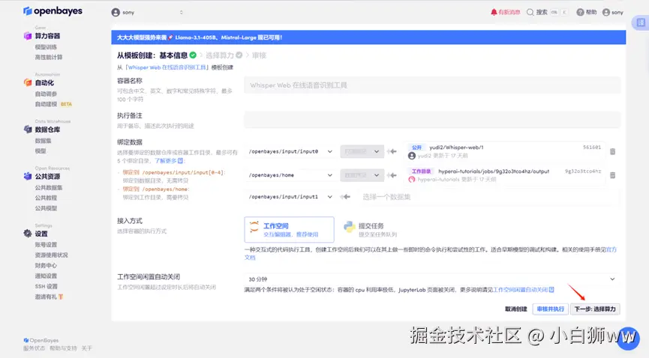Go to 自动建模 BETA in sidebar
Image resolution: width=649 pixels, height=358 pixels.
coord(53,104)
